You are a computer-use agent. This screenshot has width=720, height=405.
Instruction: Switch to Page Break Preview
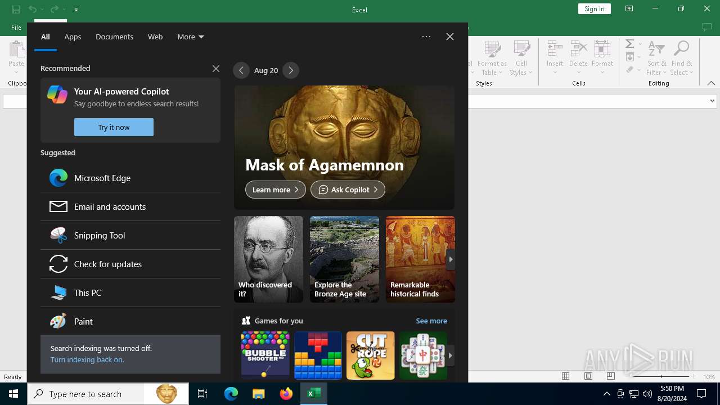[x=611, y=376]
